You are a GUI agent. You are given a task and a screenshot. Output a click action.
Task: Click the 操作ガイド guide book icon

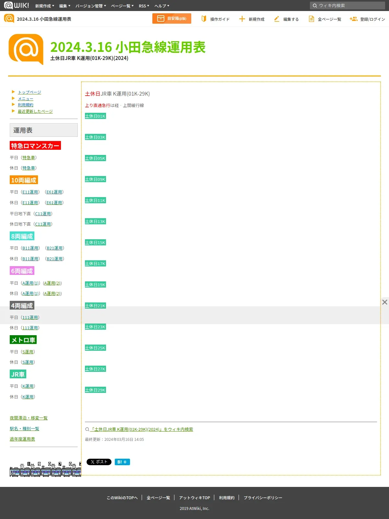(x=204, y=19)
